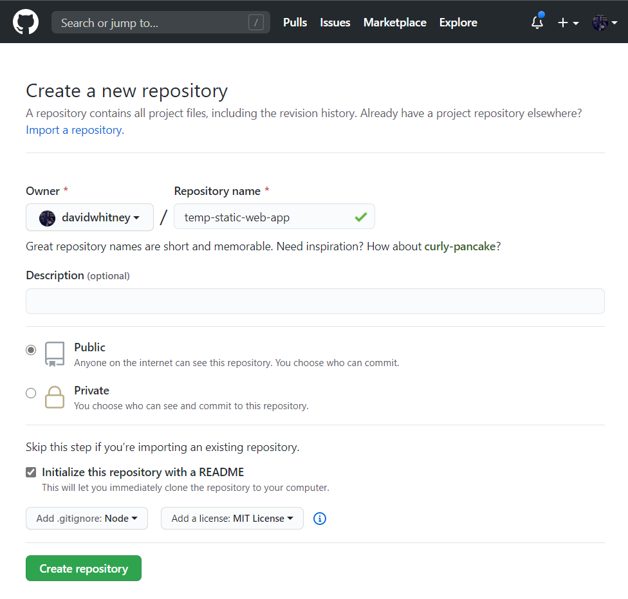Open the davidwhitney owner dropdown
This screenshot has width=628, height=599.
89,217
